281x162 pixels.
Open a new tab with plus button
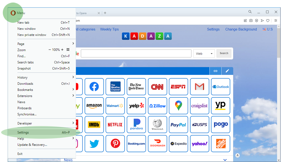tap(105, 13)
